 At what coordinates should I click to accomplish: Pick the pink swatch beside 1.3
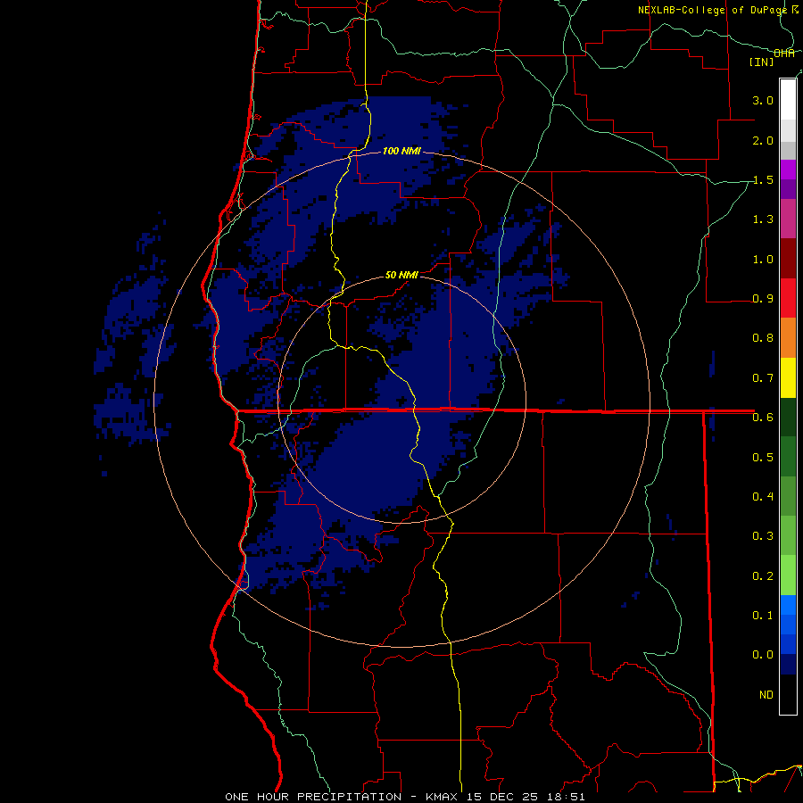pyautogui.click(x=788, y=219)
